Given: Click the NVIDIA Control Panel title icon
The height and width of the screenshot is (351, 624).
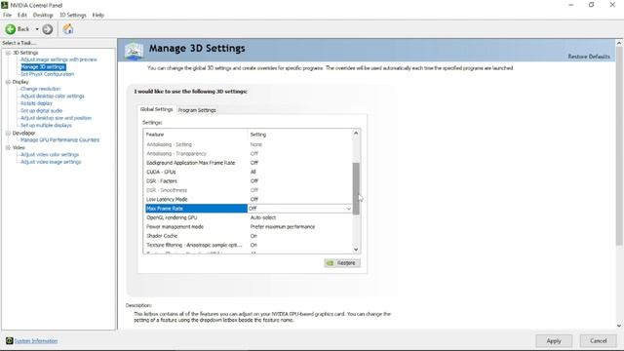Looking at the screenshot, I should click(x=5, y=5).
